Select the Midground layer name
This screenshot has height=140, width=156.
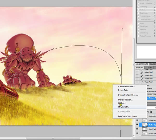(152, 116)
